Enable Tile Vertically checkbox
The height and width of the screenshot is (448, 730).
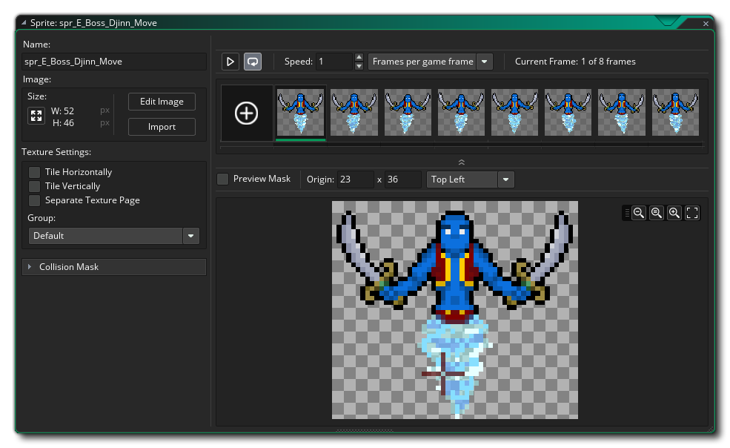35,186
